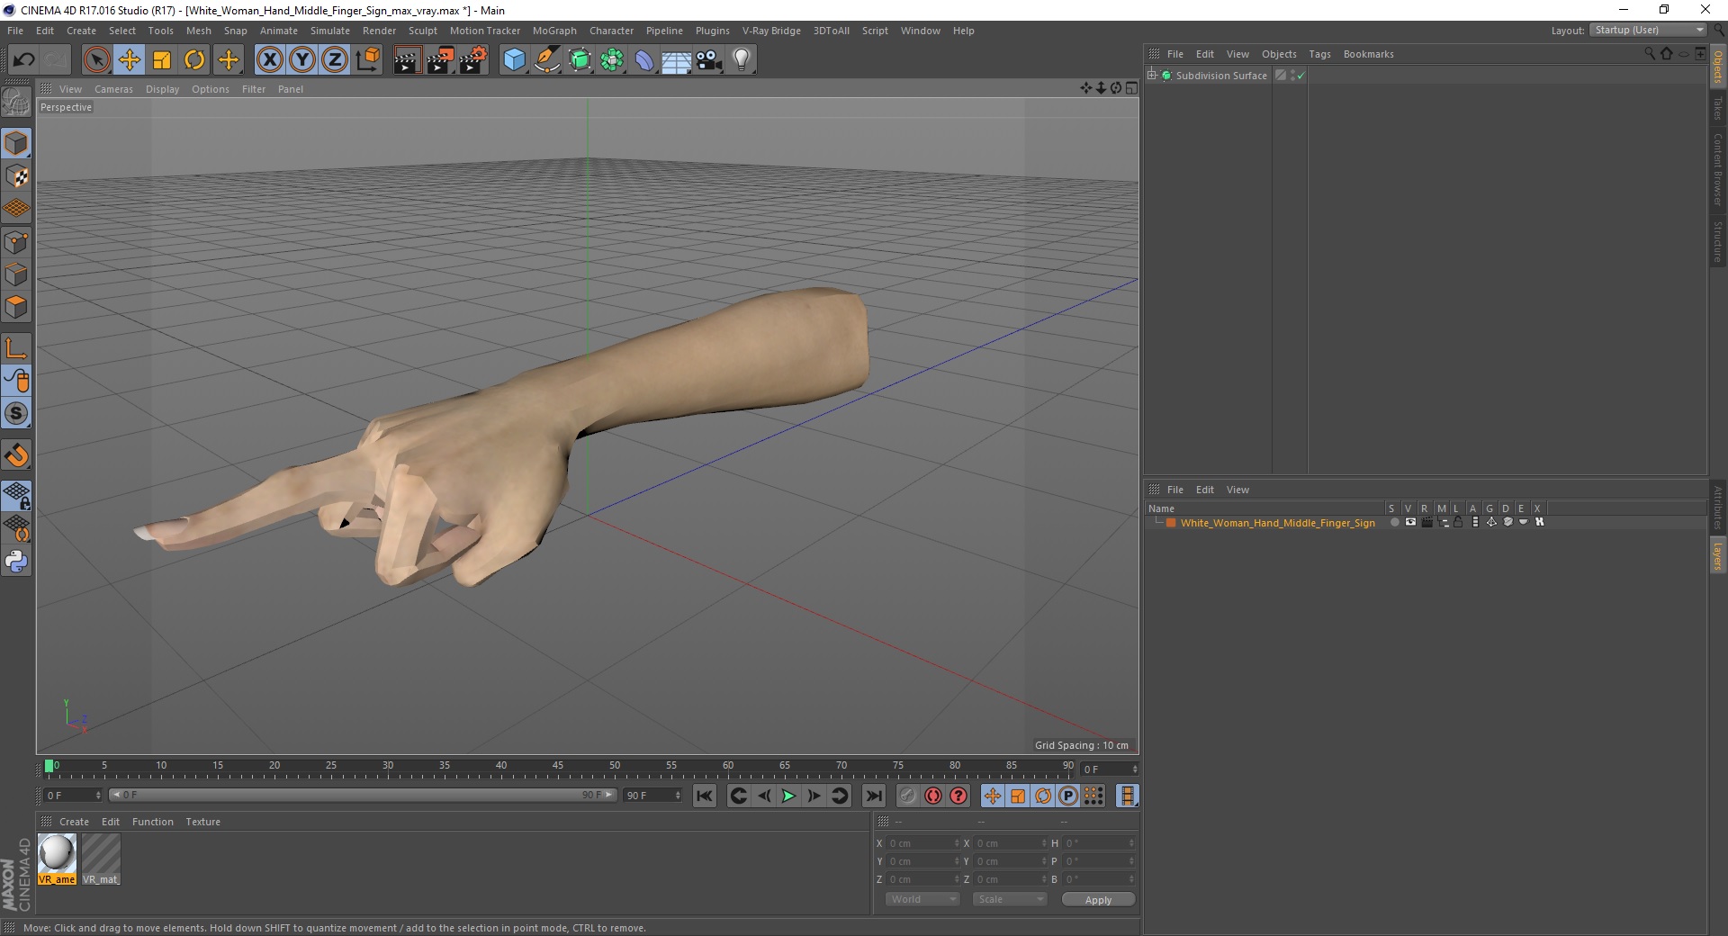Toggle coordinate system icon

coord(368,60)
